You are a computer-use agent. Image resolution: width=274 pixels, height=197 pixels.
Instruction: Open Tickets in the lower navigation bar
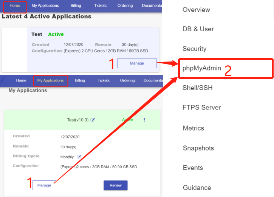point(104,80)
